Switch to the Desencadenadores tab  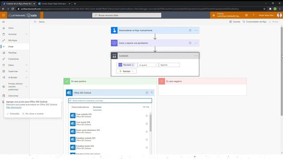(x=80, y=107)
